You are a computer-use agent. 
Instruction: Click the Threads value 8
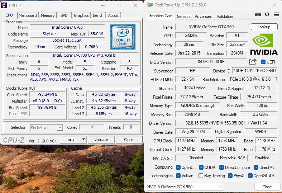[x=131, y=127]
